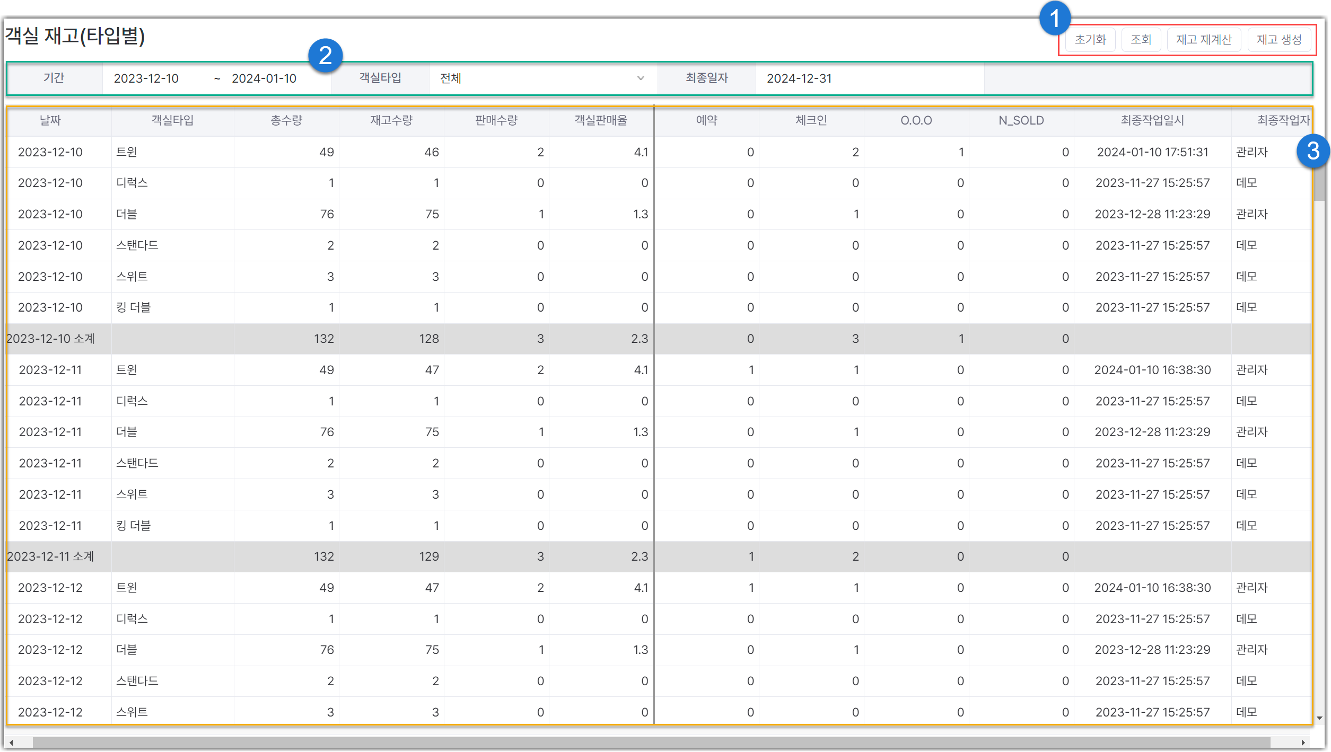
Task: Click the horizontal scrollbar right arrow
Action: (x=1303, y=742)
